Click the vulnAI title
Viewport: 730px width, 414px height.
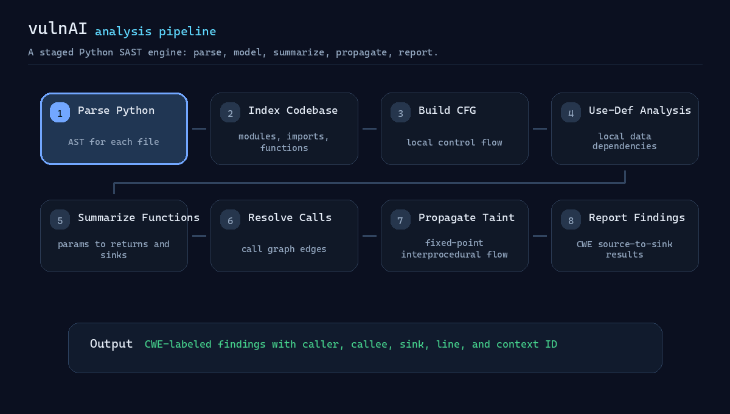tap(58, 29)
